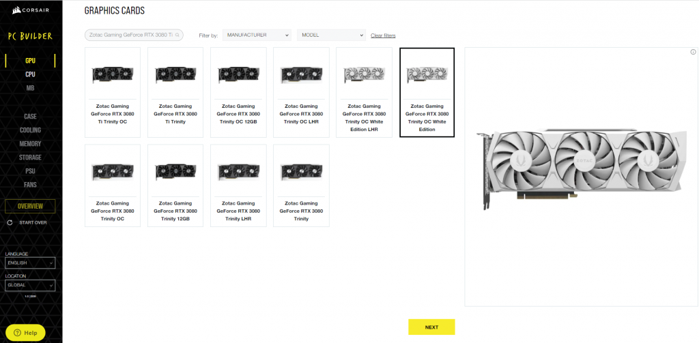
Task: Choose RTX 3080 Trinity 12GB card
Action: coord(175,185)
